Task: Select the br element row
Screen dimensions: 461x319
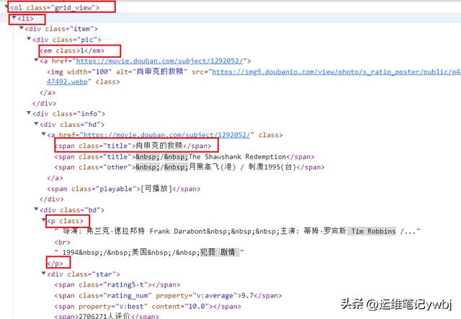Action: tap(63, 242)
